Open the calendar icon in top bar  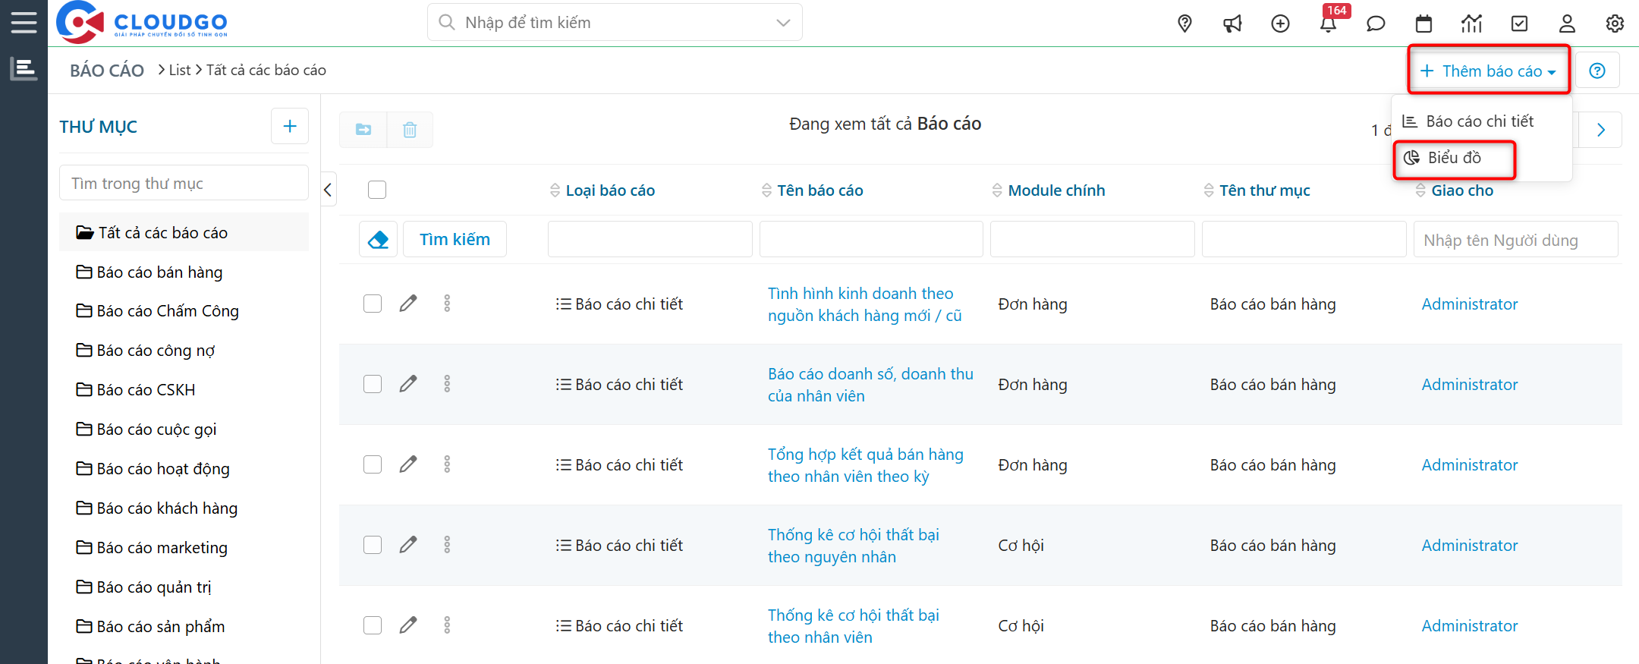click(x=1424, y=24)
